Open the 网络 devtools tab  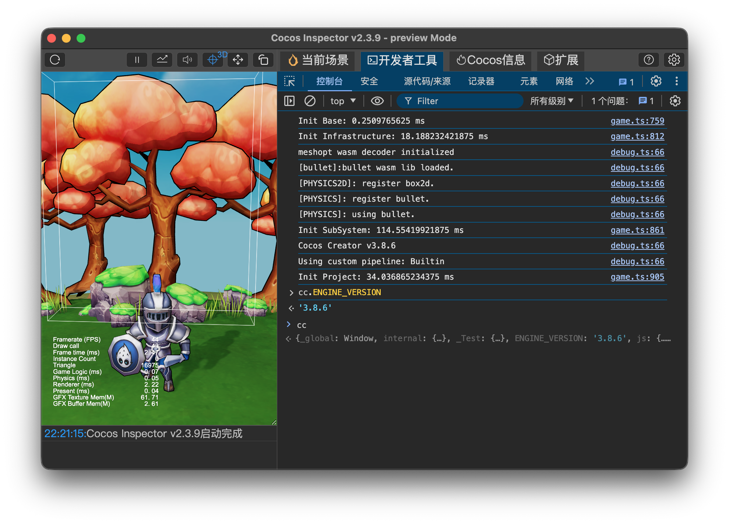tap(565, 81)
